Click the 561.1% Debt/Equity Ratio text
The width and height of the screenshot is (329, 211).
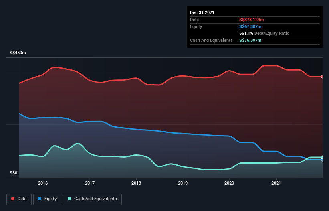pyautogui.click(x=264, y=33)
